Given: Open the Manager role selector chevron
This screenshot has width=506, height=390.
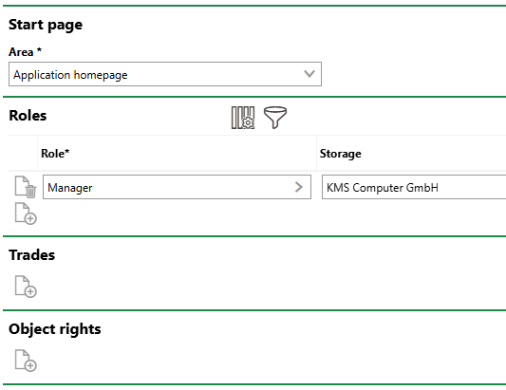Looking at the screenshot, I should pos(299,187).
